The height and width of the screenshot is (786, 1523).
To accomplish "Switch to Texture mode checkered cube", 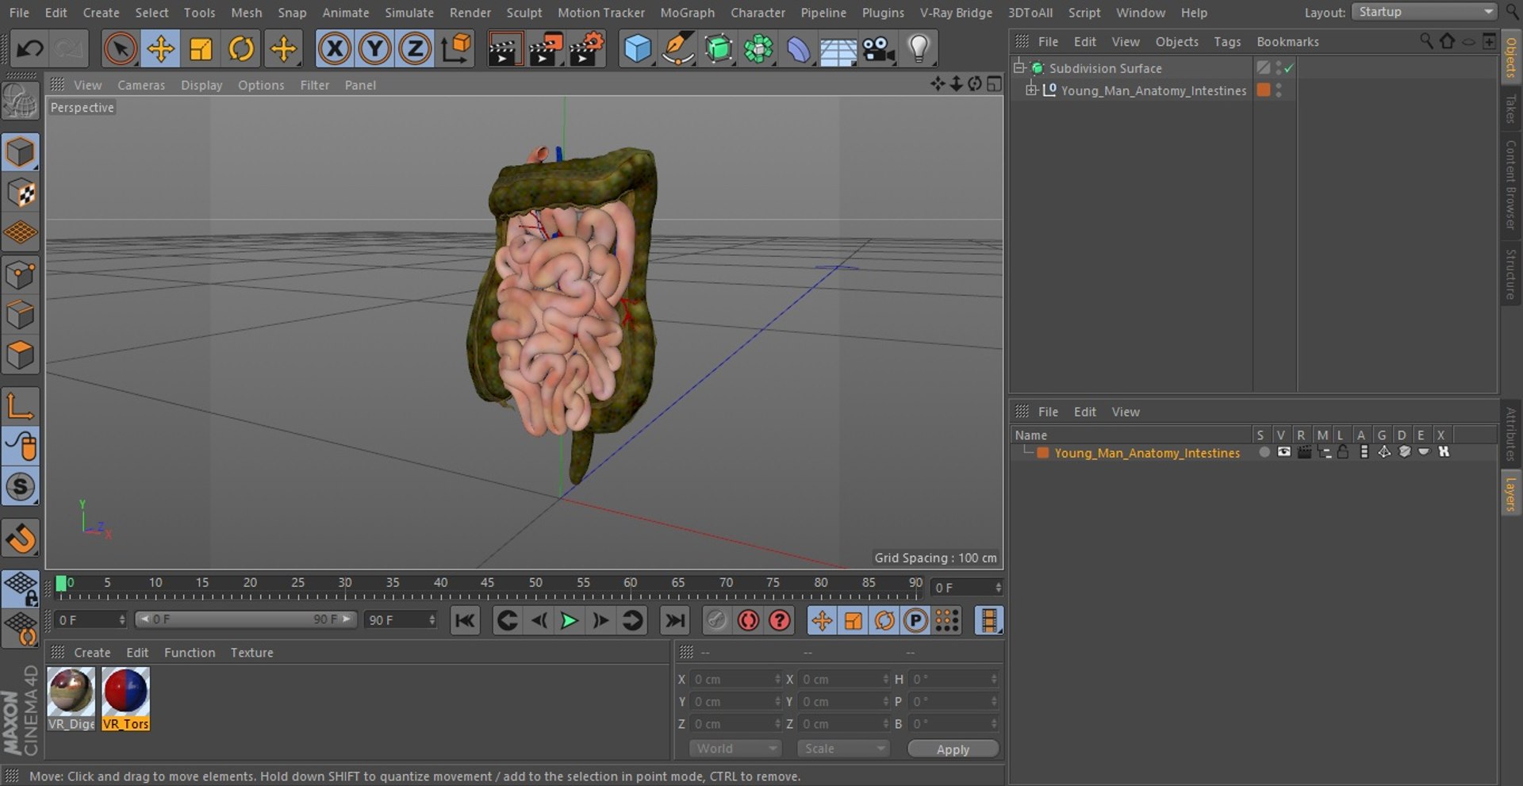I will coord(21,193).
